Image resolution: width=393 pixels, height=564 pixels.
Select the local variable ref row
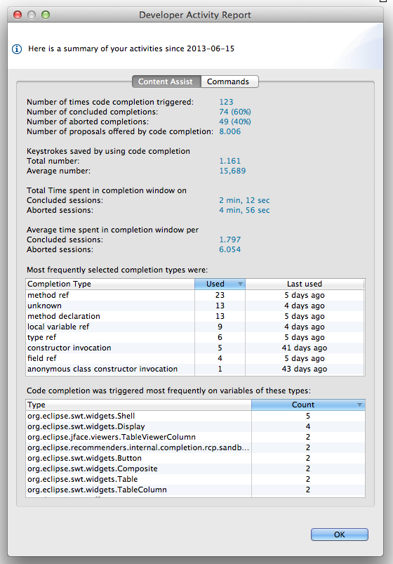click(195, 327)
